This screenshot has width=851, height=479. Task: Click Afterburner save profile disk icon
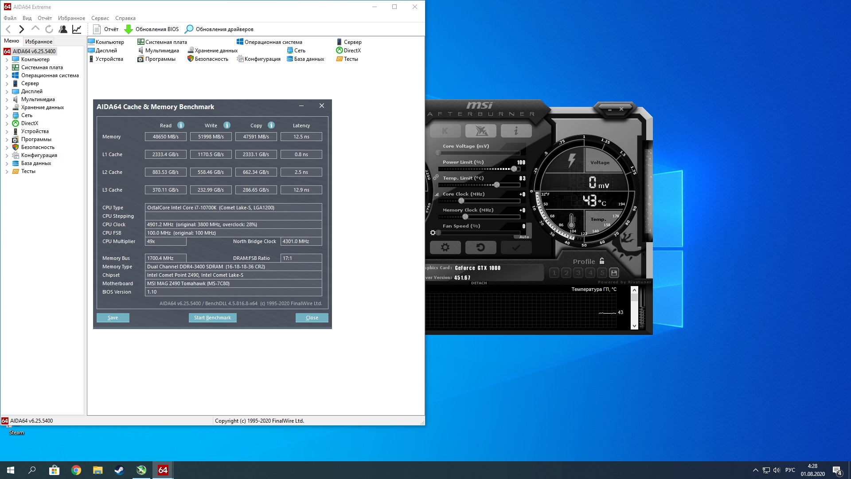pyautogui.click(x=614, y=273)
